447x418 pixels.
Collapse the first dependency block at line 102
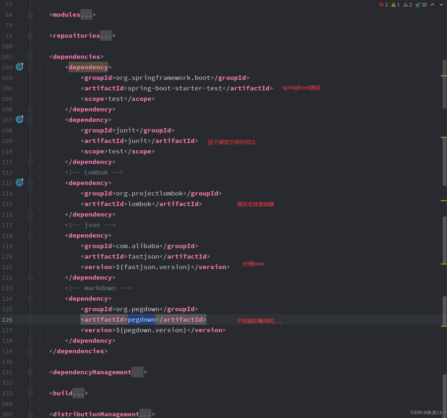tap(30, 67)
